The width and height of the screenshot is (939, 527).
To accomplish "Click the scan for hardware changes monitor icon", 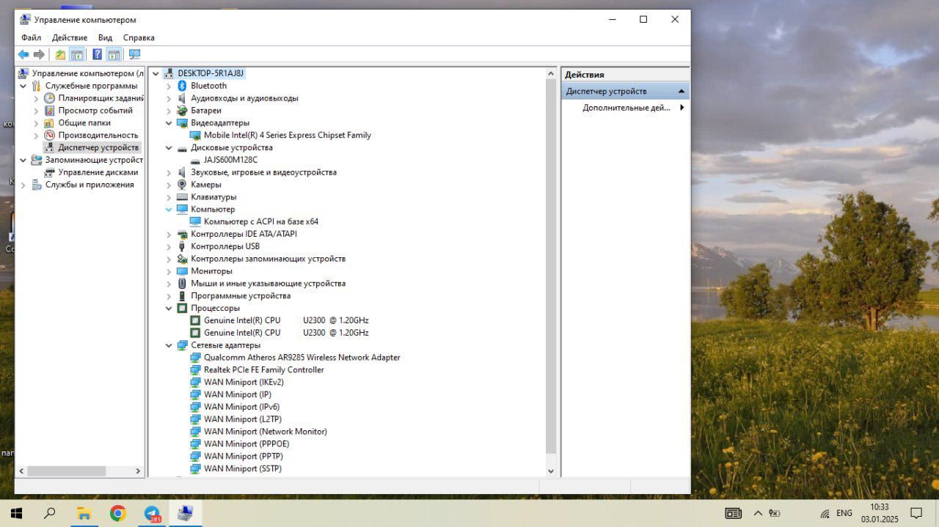I will point(134,54).
